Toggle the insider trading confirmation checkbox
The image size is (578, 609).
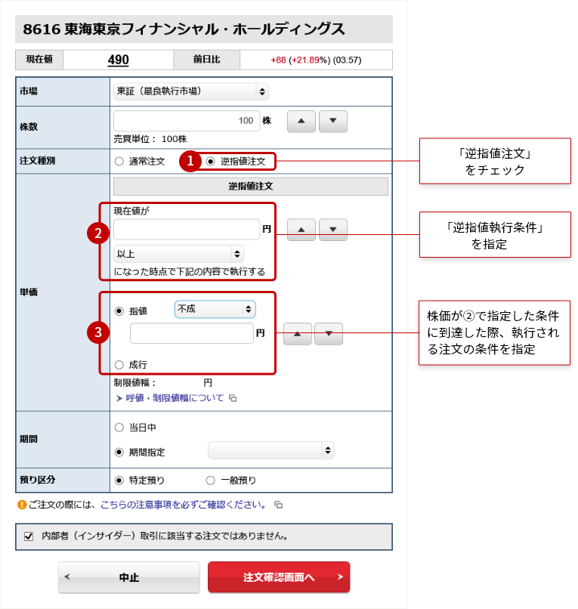coord(29,536)
